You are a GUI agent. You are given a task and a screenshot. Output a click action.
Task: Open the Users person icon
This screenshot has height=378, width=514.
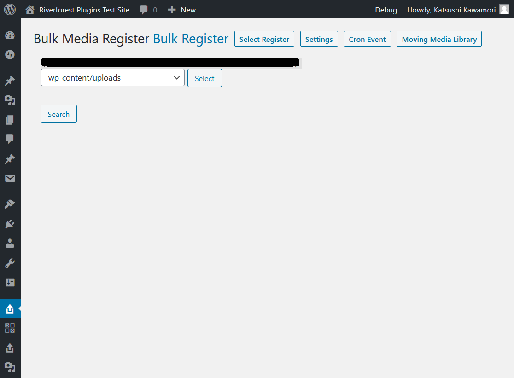click(10, 244)
